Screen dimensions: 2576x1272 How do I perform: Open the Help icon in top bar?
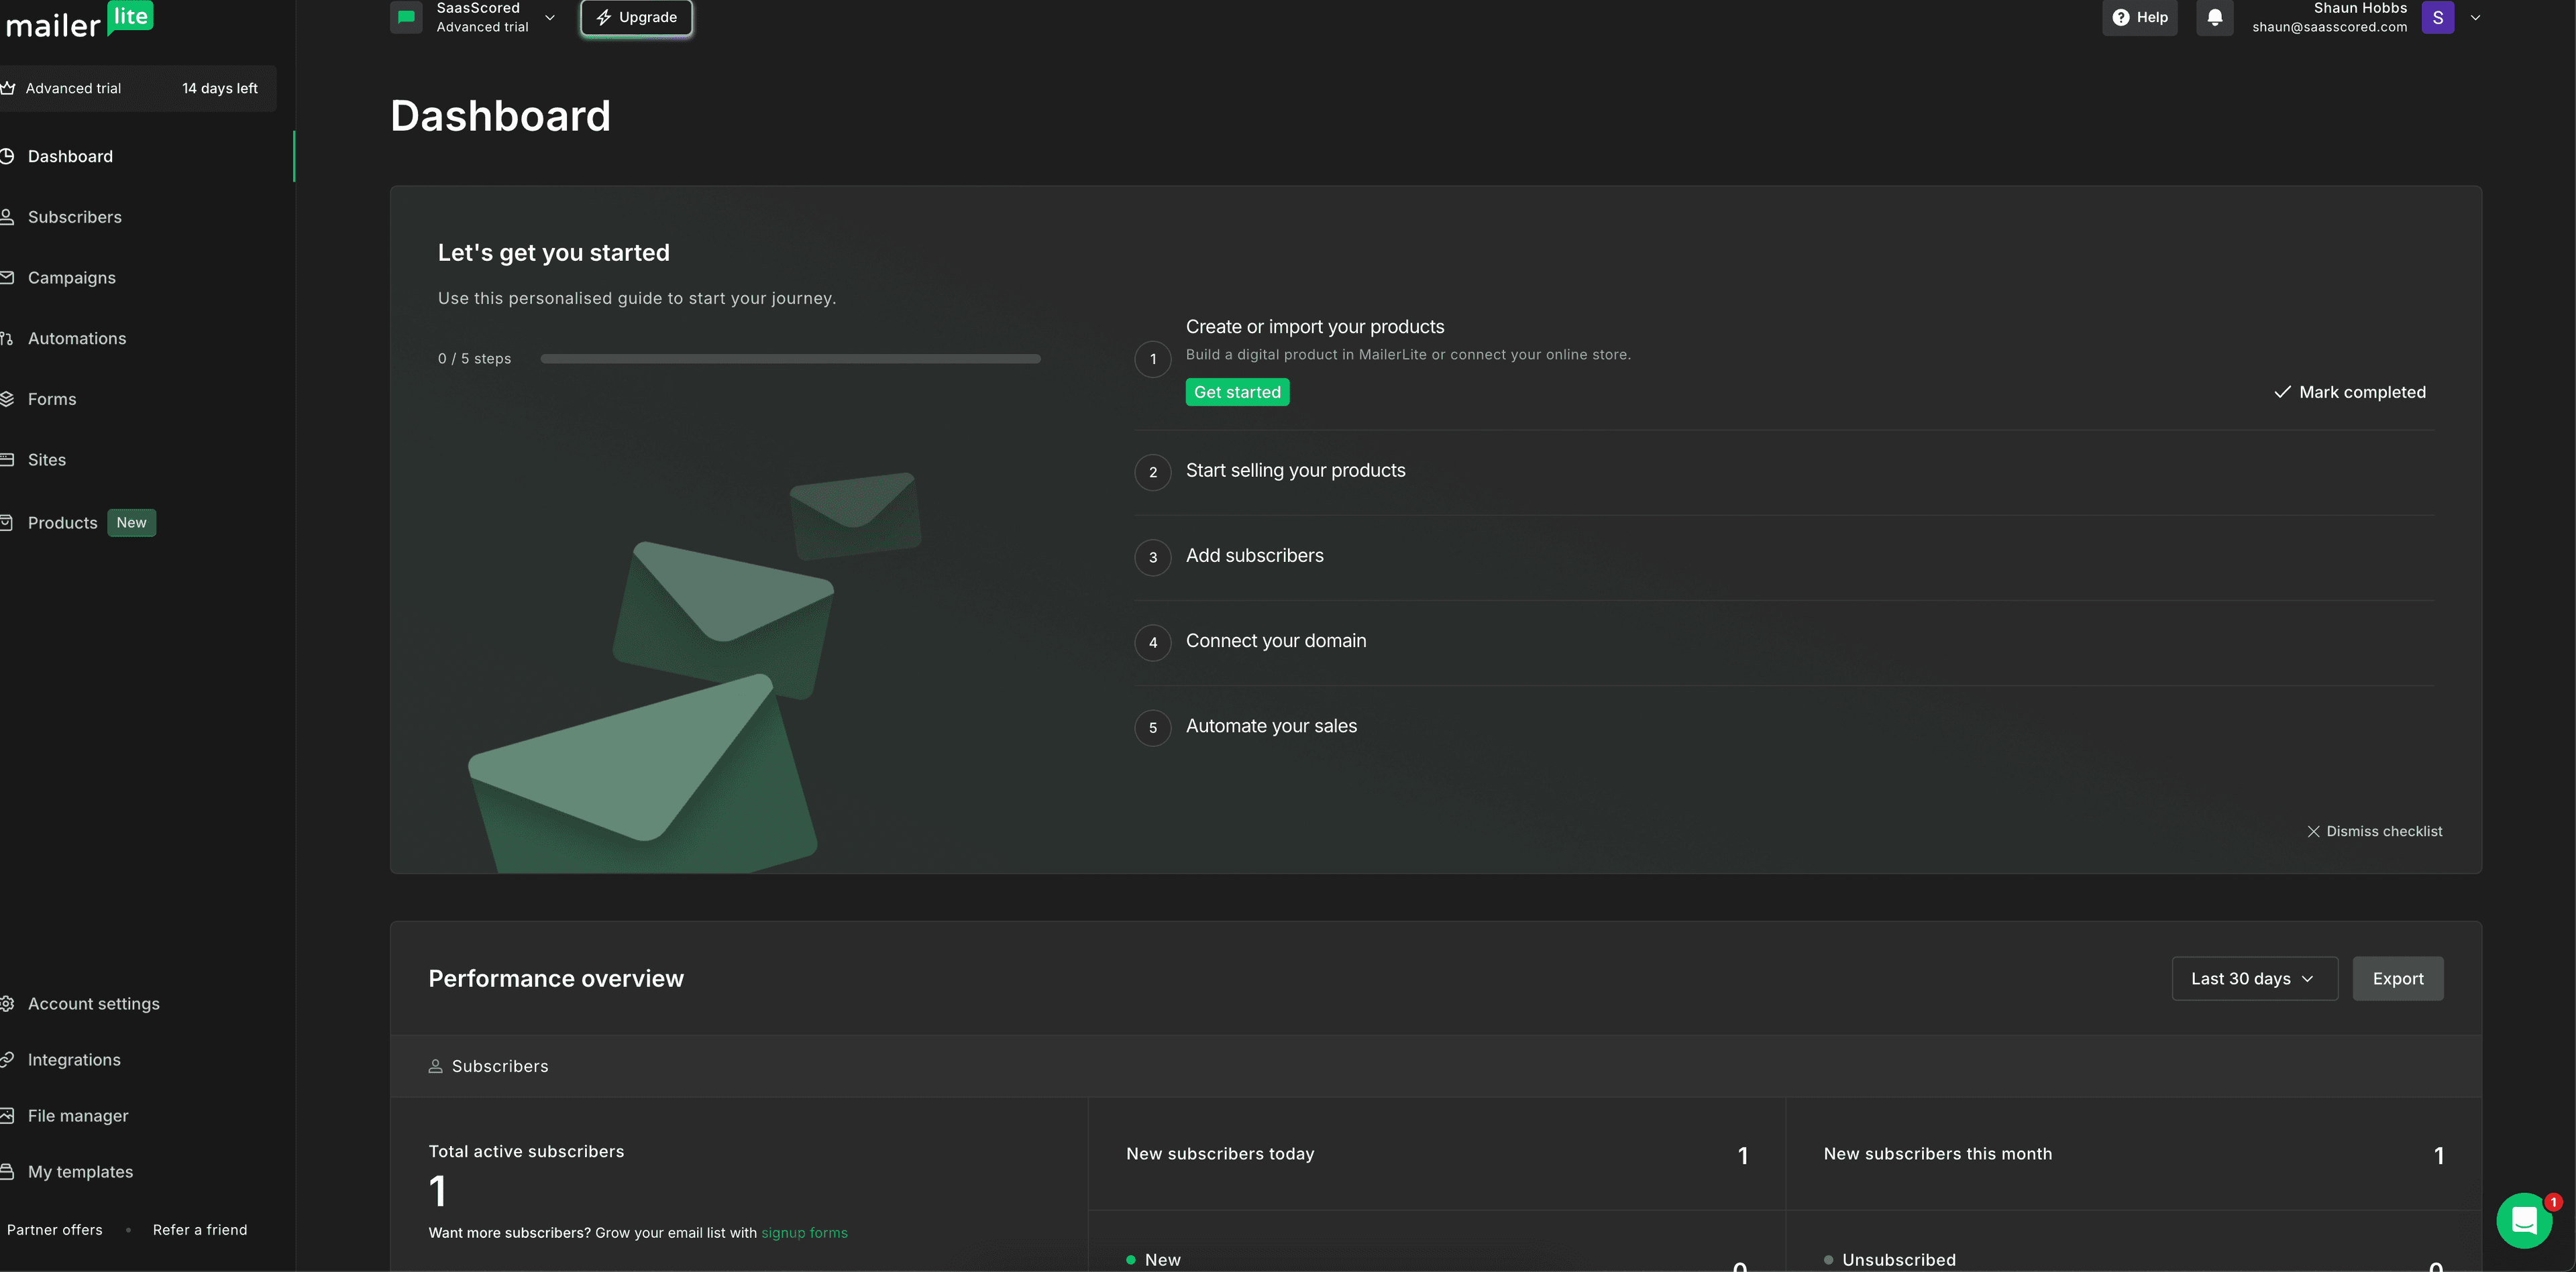[x=2122, y=17]
